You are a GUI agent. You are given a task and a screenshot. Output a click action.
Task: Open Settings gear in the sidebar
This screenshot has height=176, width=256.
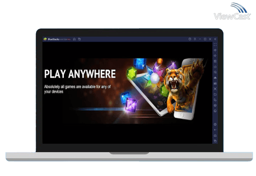(x=215, y=125)
